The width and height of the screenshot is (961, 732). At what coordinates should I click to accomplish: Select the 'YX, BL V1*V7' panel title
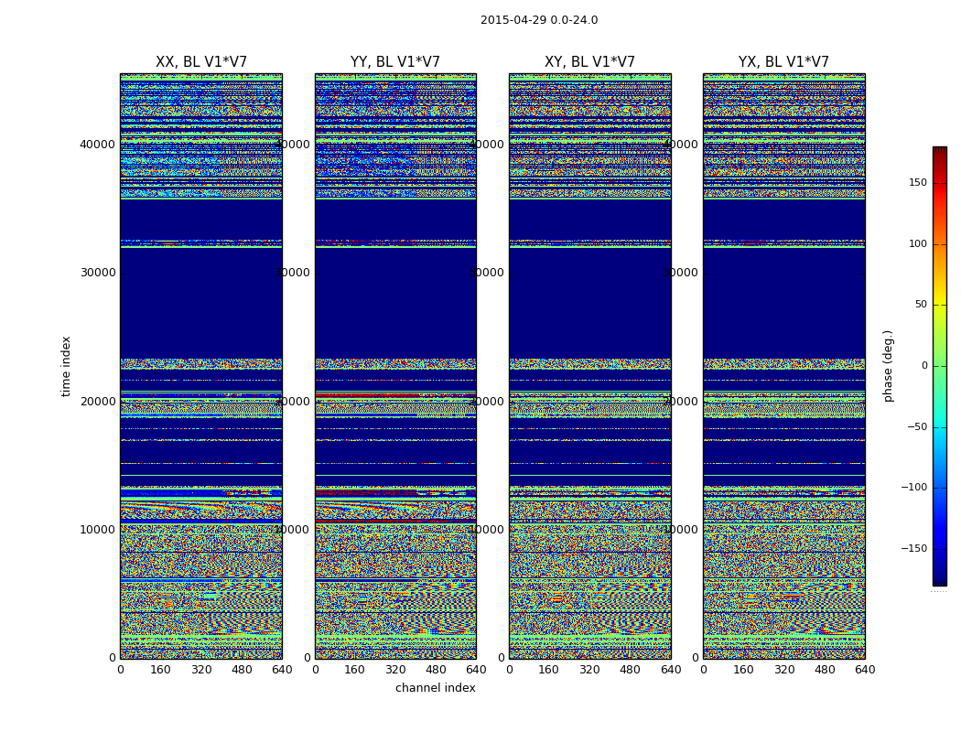[x=783, y=62]
